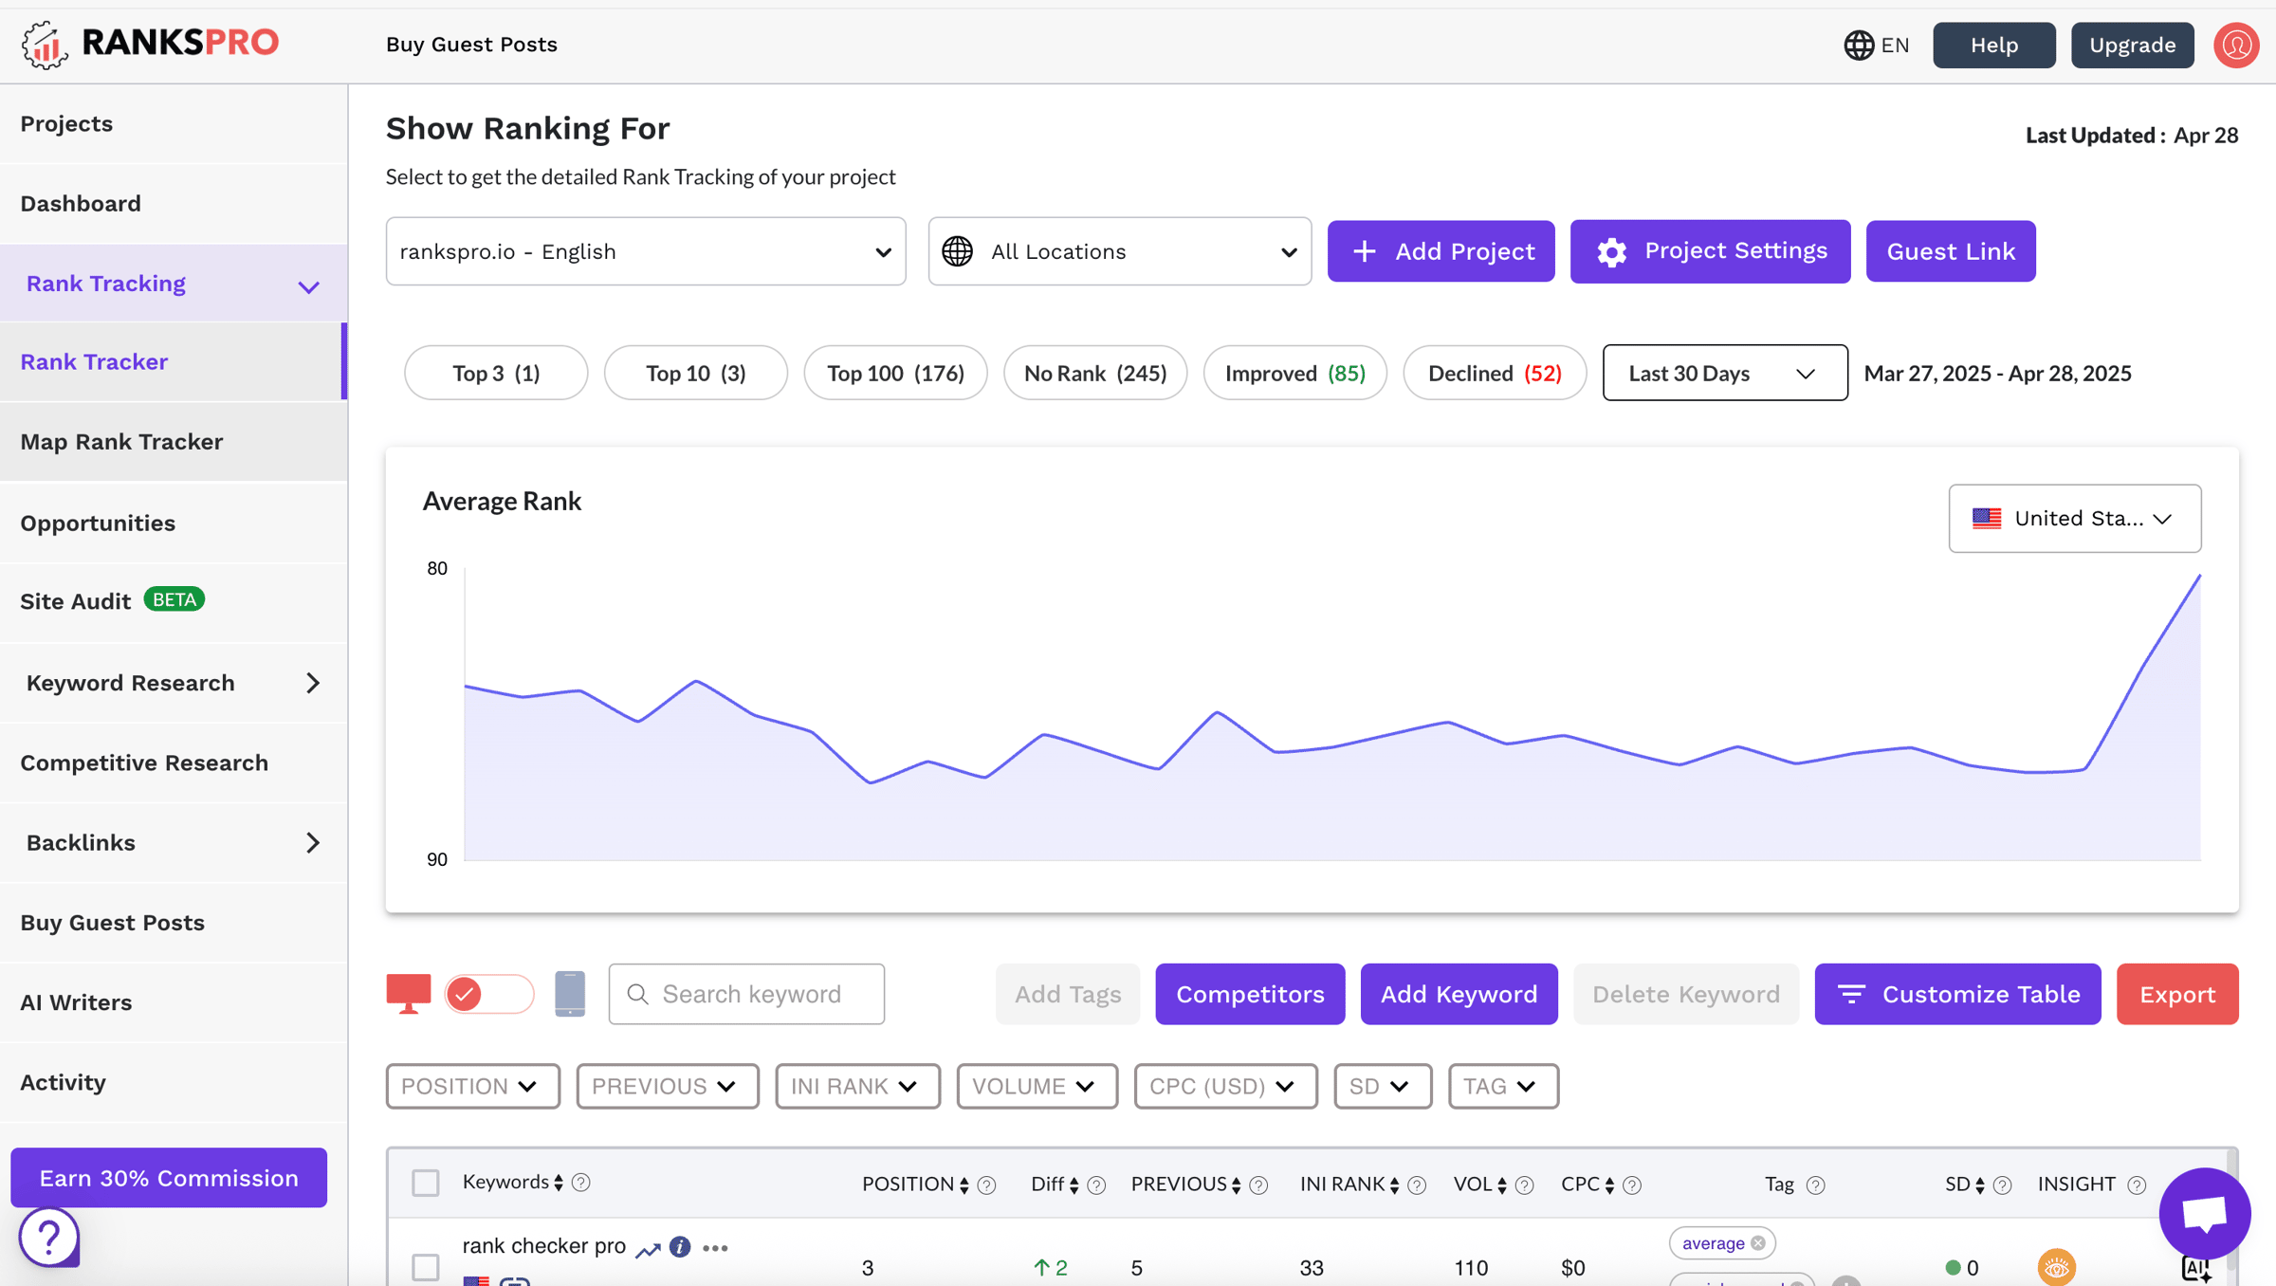Open the United States chart country dropdown
Screen dimensions: 2276x1286
click(2075, 518)
